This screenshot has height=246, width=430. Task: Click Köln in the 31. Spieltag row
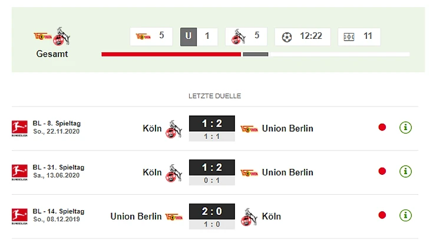(152, 172)
